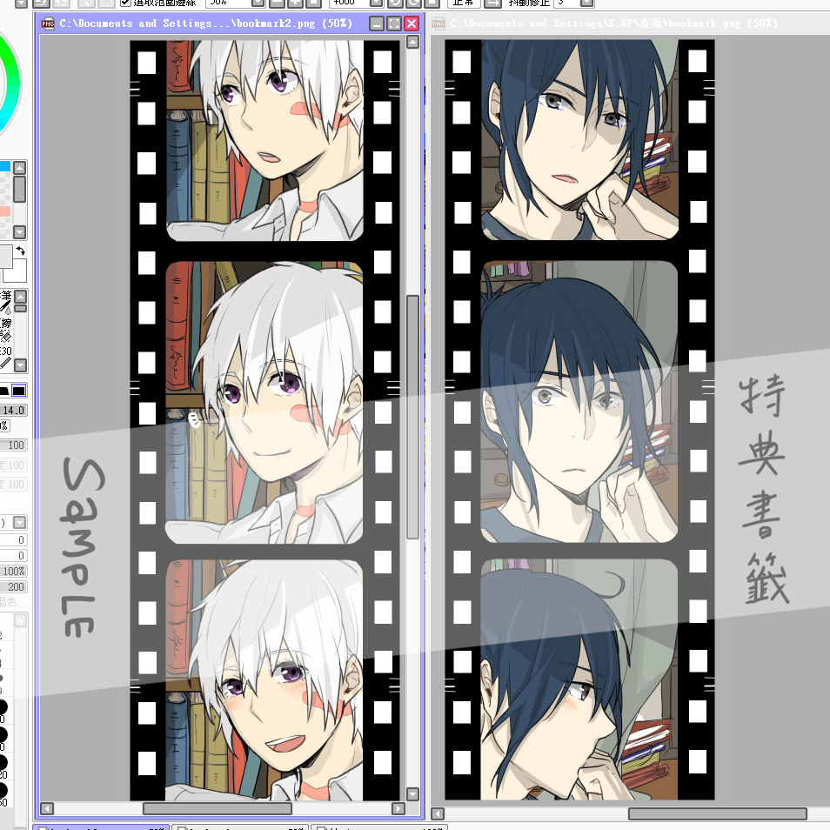Click the up arrow of the swatch palette scrollbar
The height and width of the screenshot is (830, 830).
coord(20,168)
